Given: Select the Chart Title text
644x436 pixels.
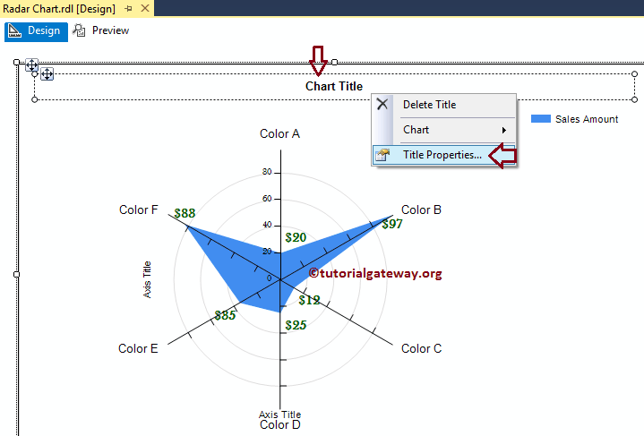Looking at the screenshot, I should 334,86.
